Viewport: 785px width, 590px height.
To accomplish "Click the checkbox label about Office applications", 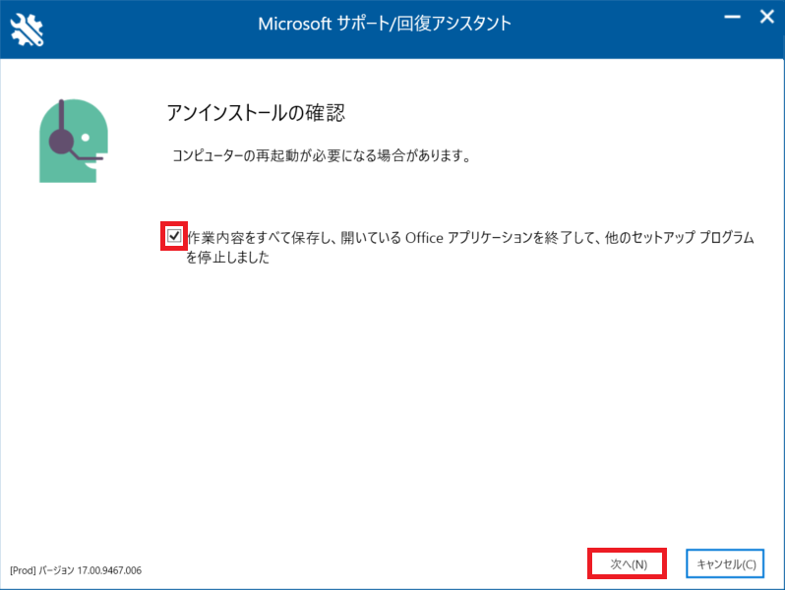I will [x=470, y=247].
